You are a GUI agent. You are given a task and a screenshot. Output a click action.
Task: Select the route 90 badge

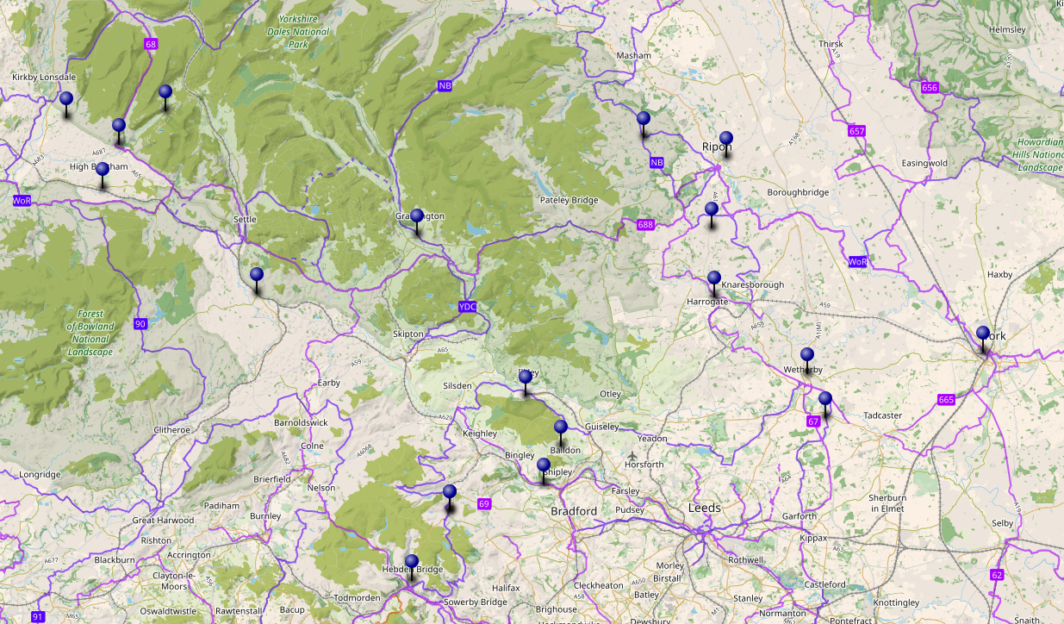coord(140,324)
